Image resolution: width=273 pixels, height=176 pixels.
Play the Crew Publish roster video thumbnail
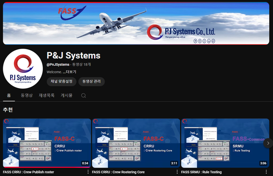(x=47, y=143)
